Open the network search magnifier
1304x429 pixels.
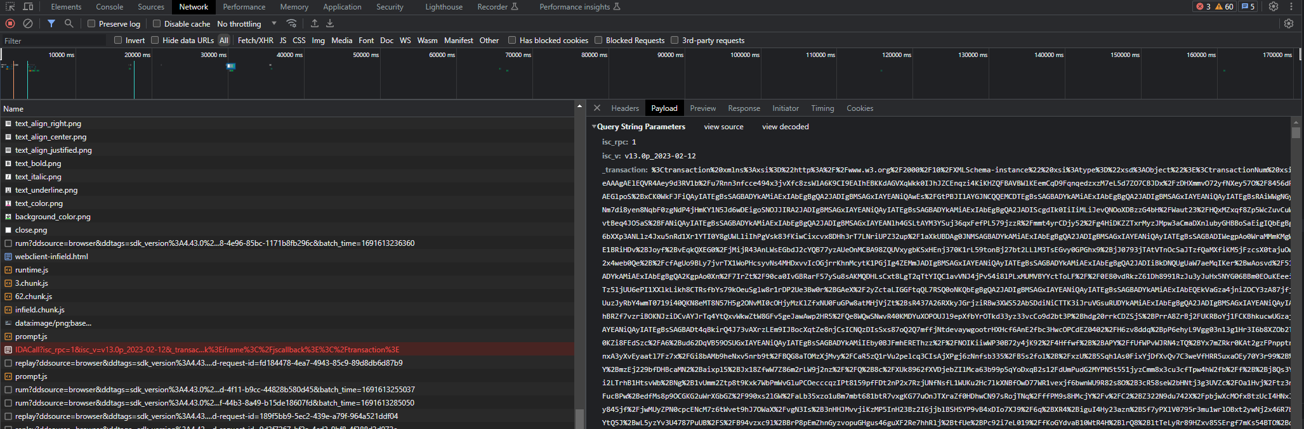tap(69, 23)
